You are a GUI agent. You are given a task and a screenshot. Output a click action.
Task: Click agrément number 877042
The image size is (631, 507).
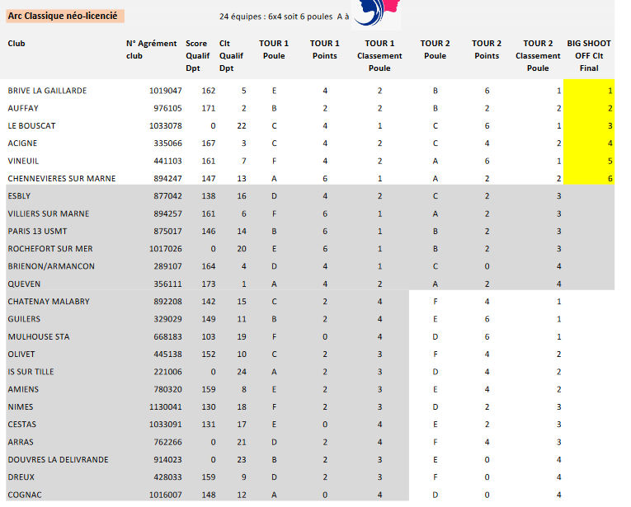pos(167,196)
